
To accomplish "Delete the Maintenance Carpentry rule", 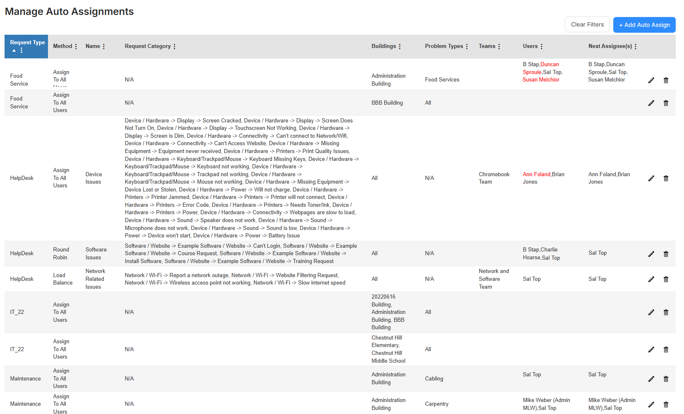I will point(666,404).
